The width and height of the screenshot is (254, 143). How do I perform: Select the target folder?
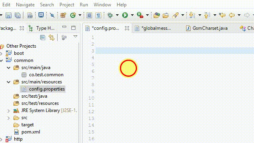(27, 125)
